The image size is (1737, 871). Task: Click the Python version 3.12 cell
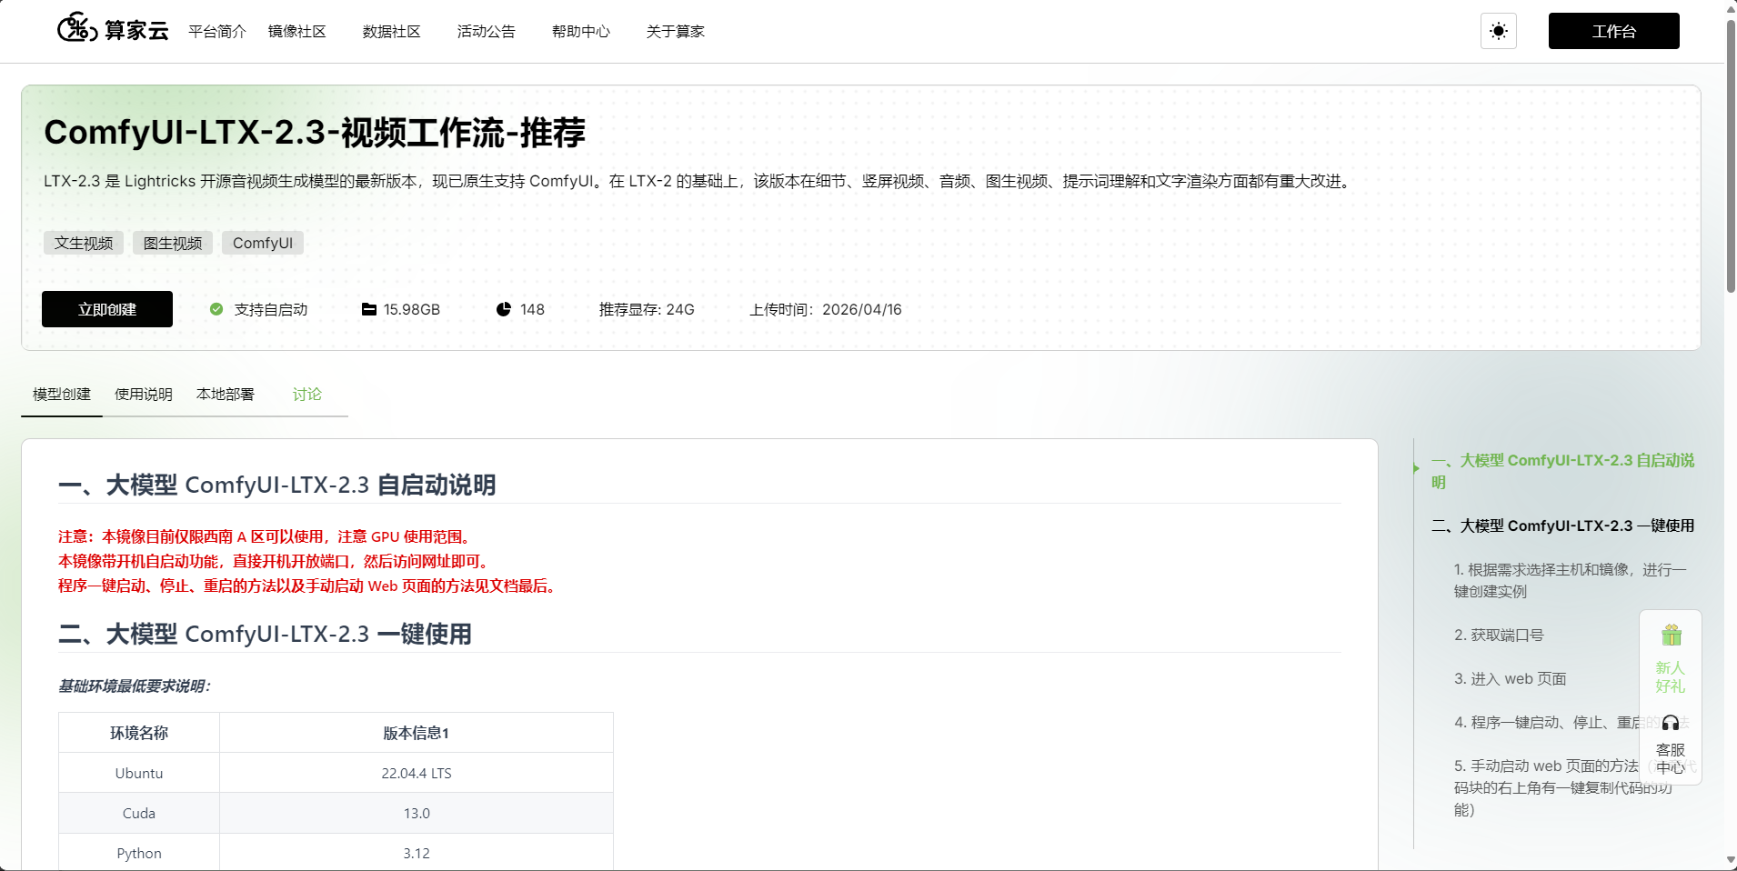pos(417,853)
